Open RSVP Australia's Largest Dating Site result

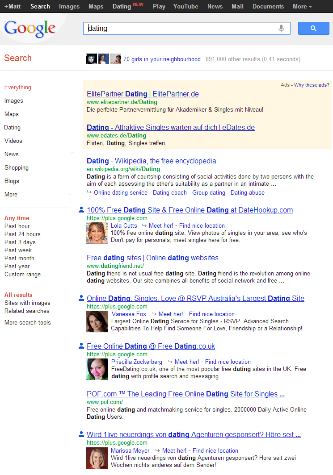click(196, 298)
